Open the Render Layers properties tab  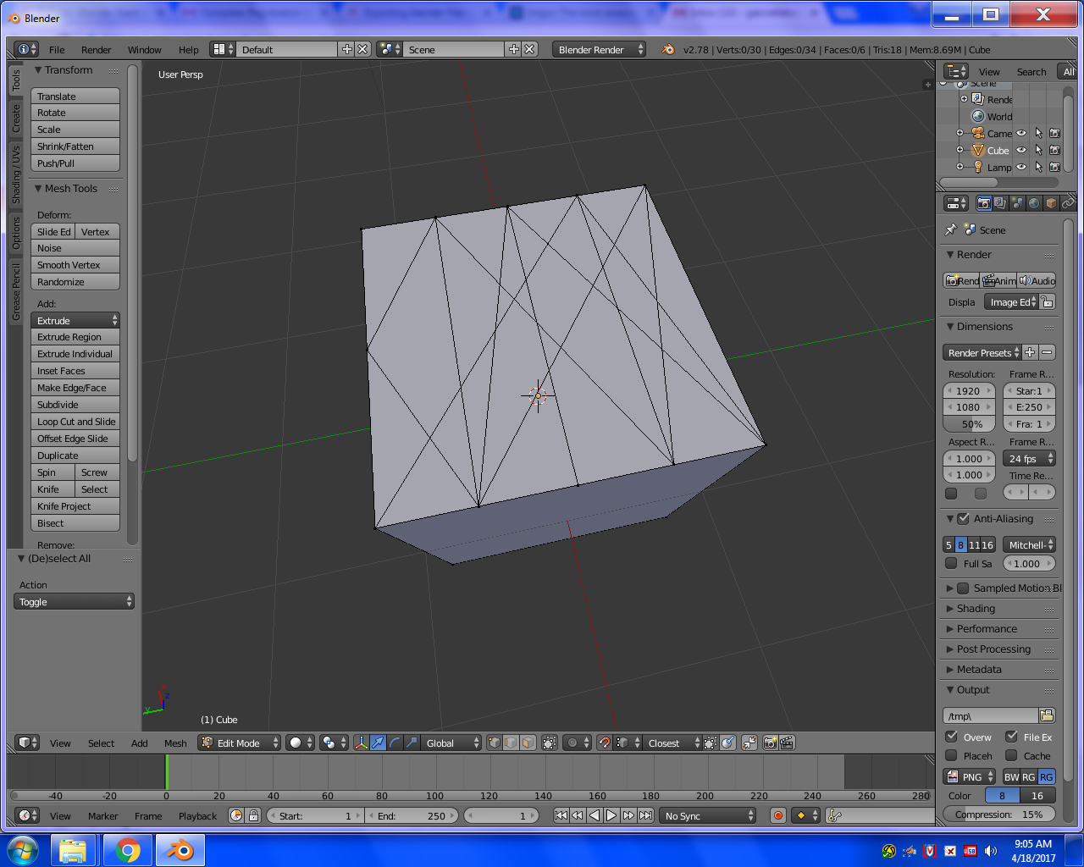click(1000, 203)
